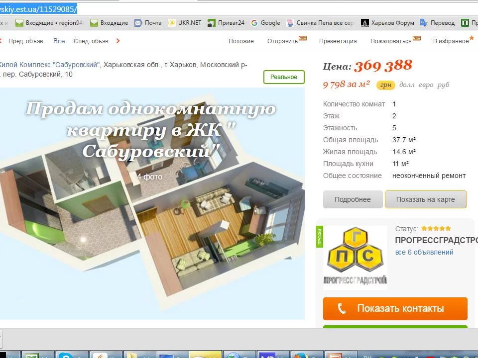Open the Google bookmark

click(265, 23)
